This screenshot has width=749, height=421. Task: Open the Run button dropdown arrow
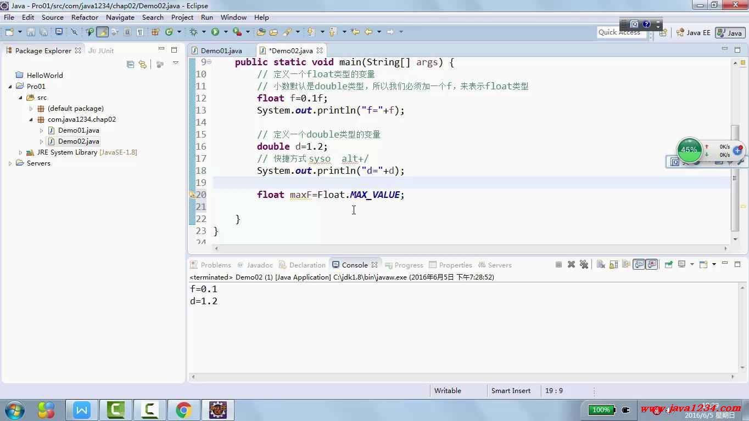pos(226,32)
